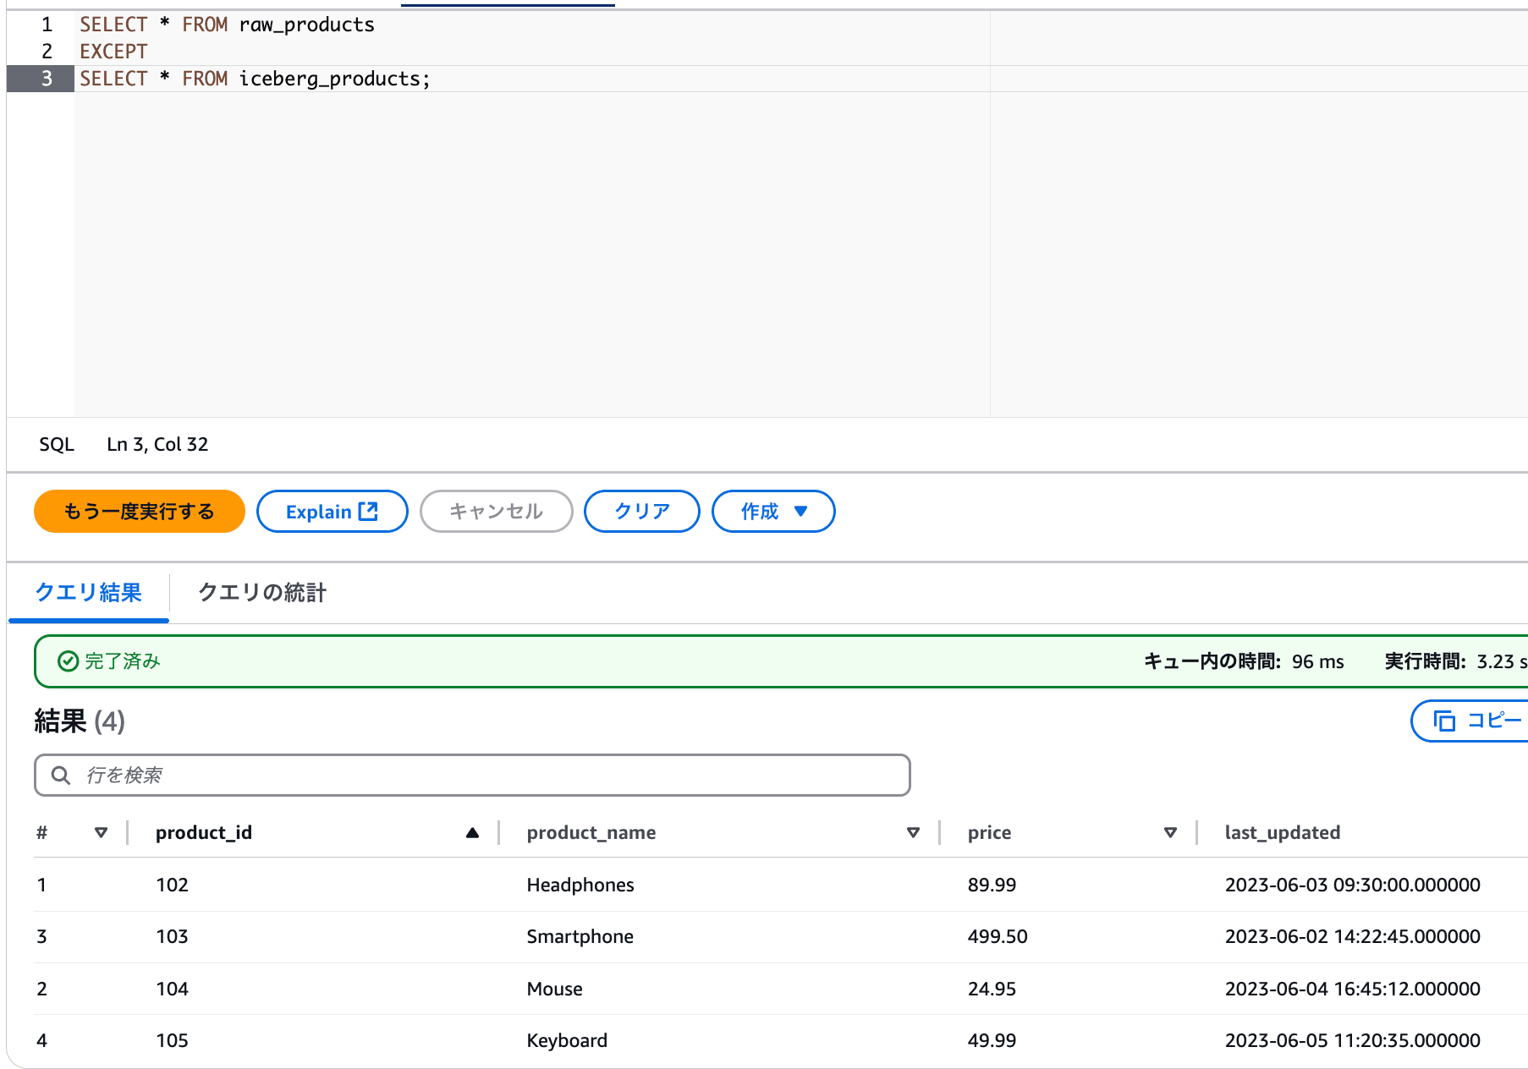The height and width of the screenshot is (1069, 1528).
Task: Click the キャンセル button
Action: pos(497,511)
